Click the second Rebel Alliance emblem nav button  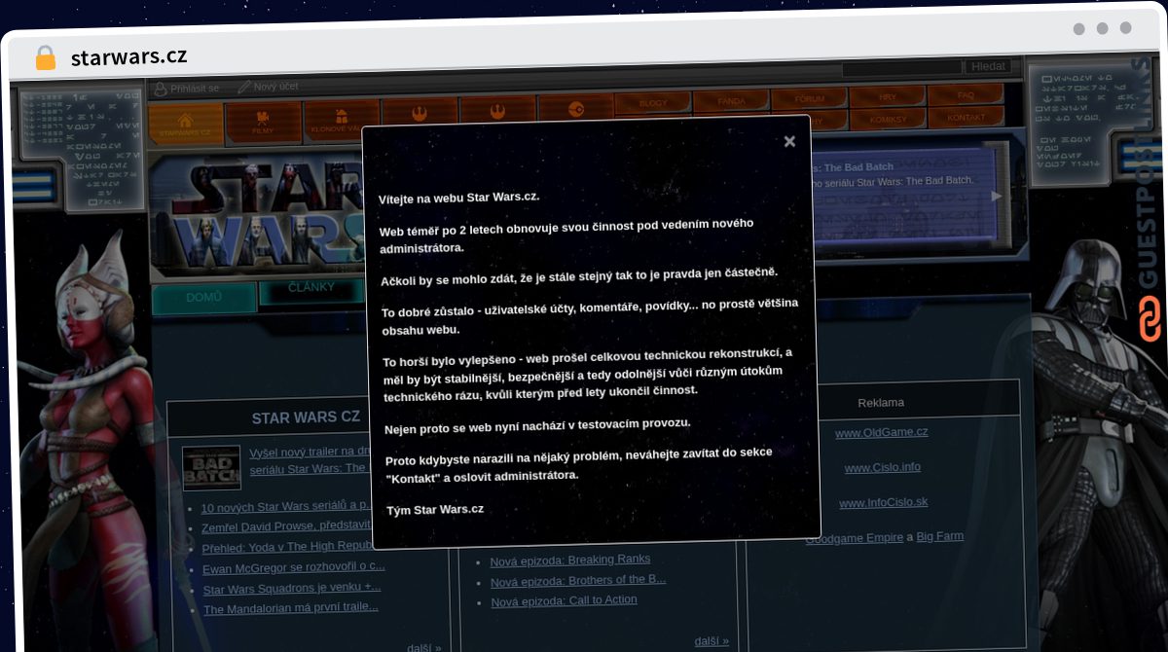pos(497,109)
